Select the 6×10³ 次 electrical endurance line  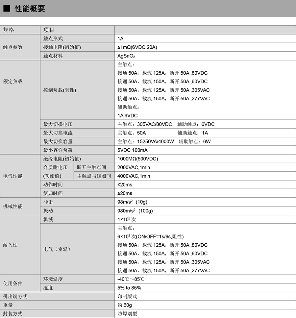(x=150, y=236)
